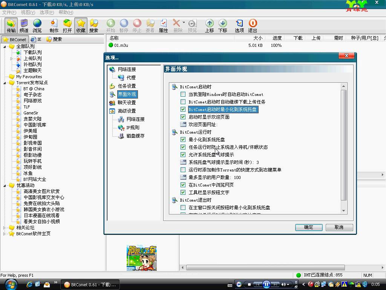Click the 上移 move up arrow icon
Screen dimensions: 386x290
(210, 26)
